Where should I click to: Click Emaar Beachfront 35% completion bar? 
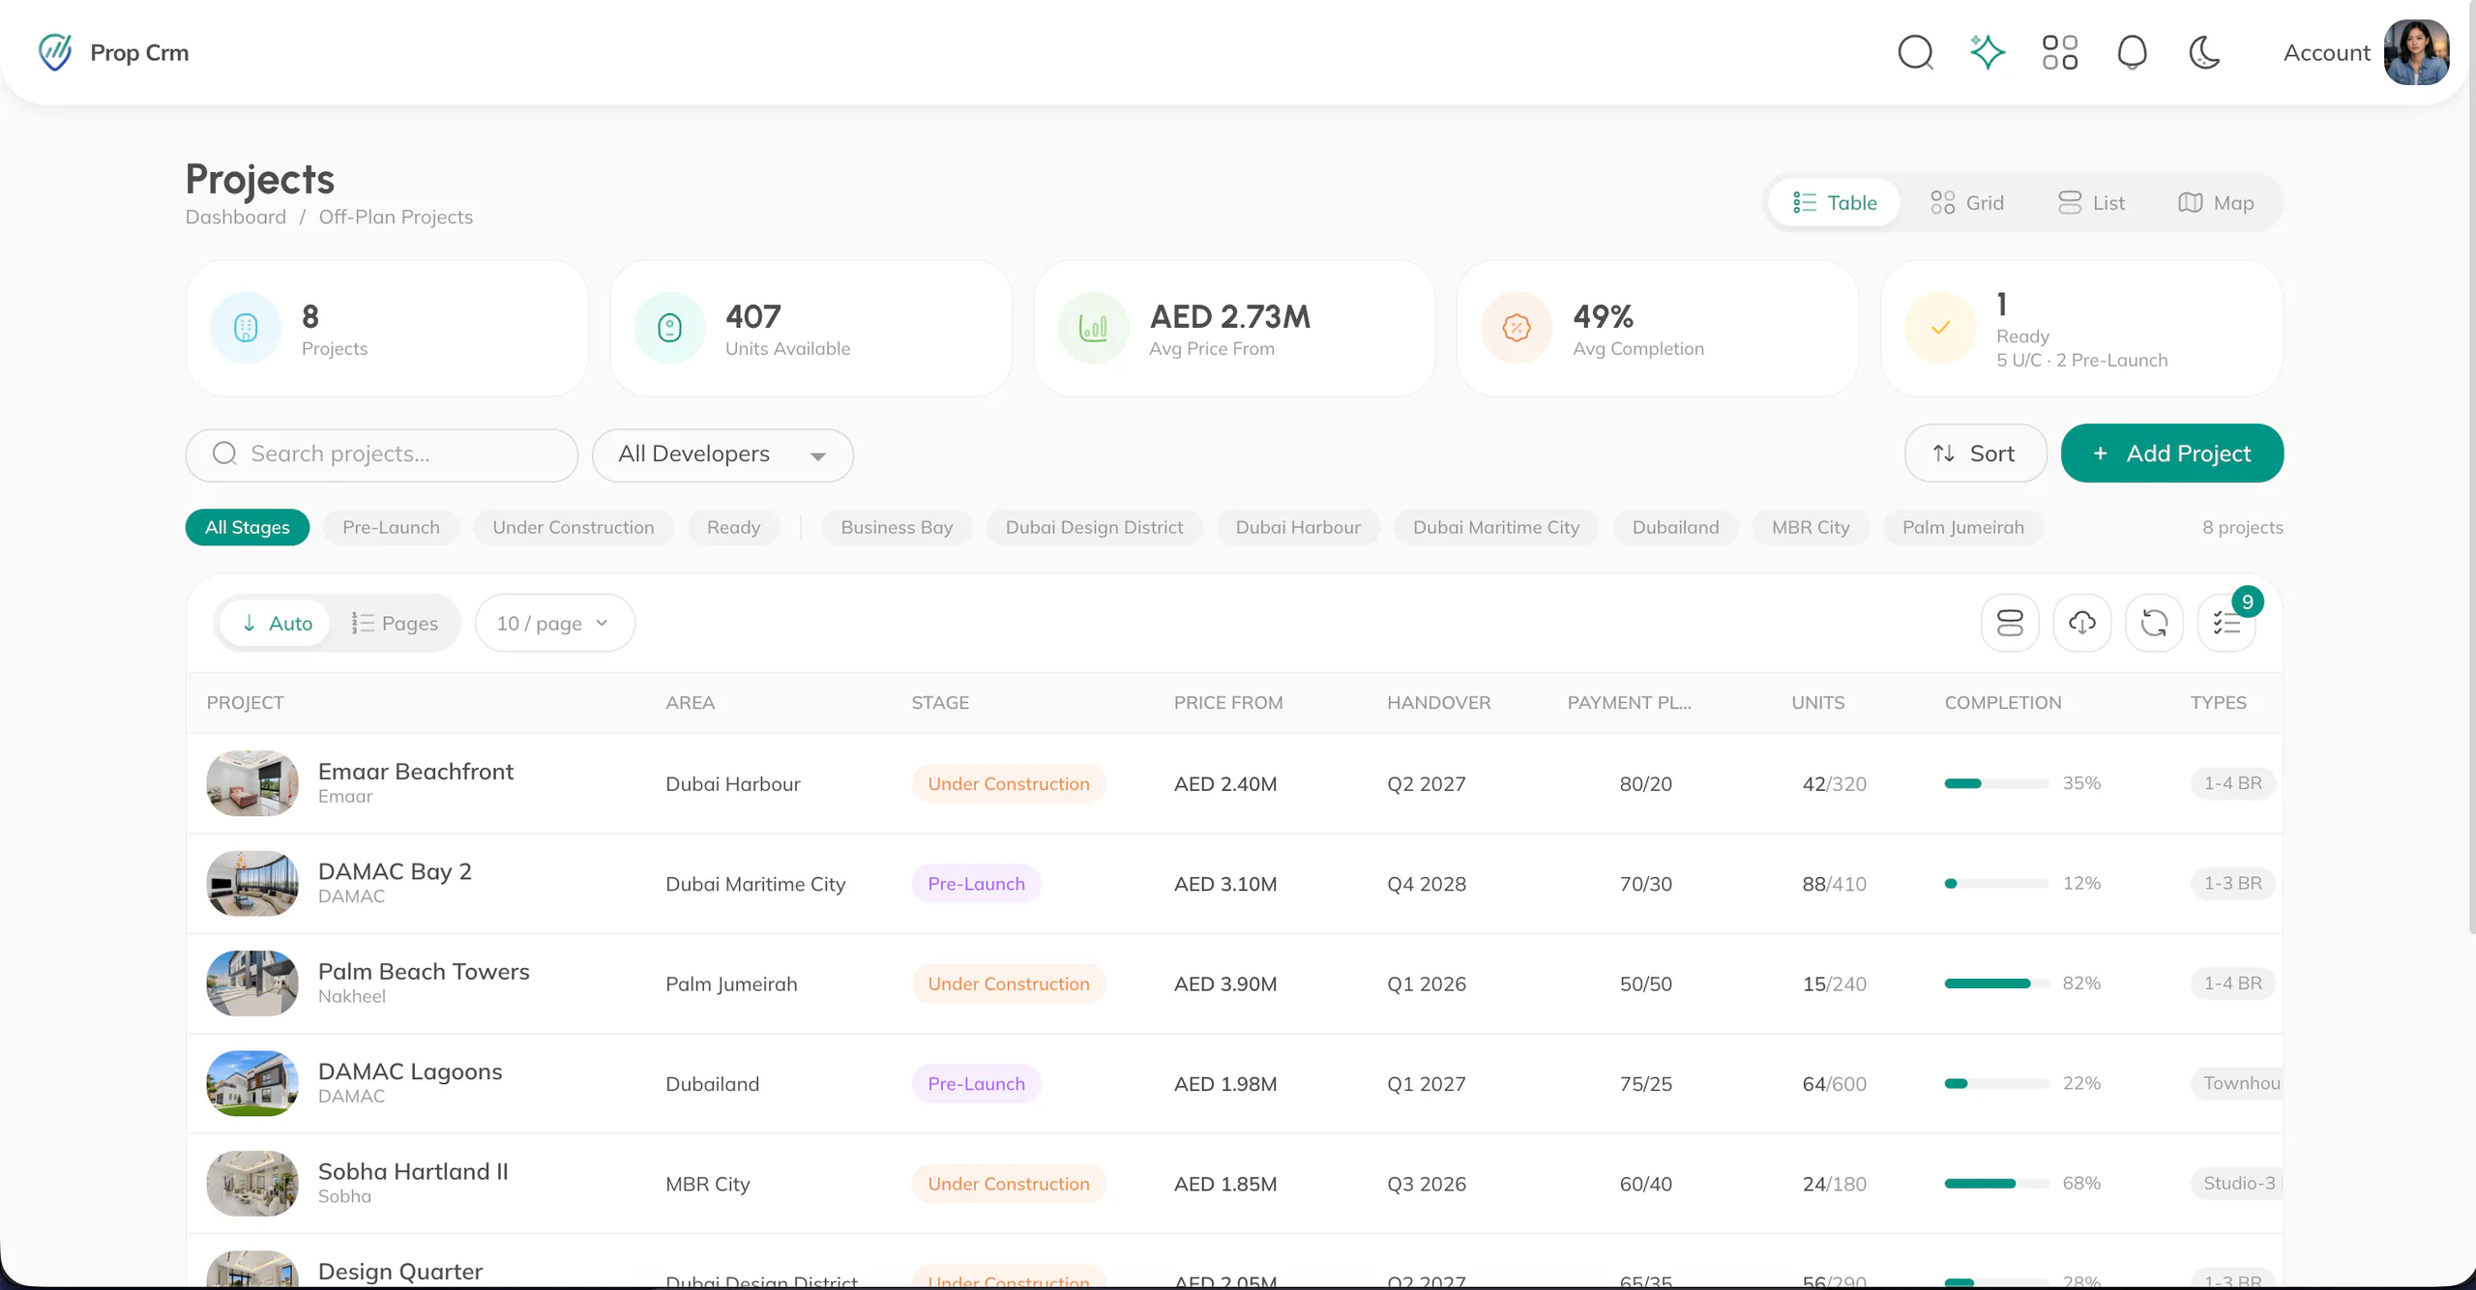point(1996,783)
